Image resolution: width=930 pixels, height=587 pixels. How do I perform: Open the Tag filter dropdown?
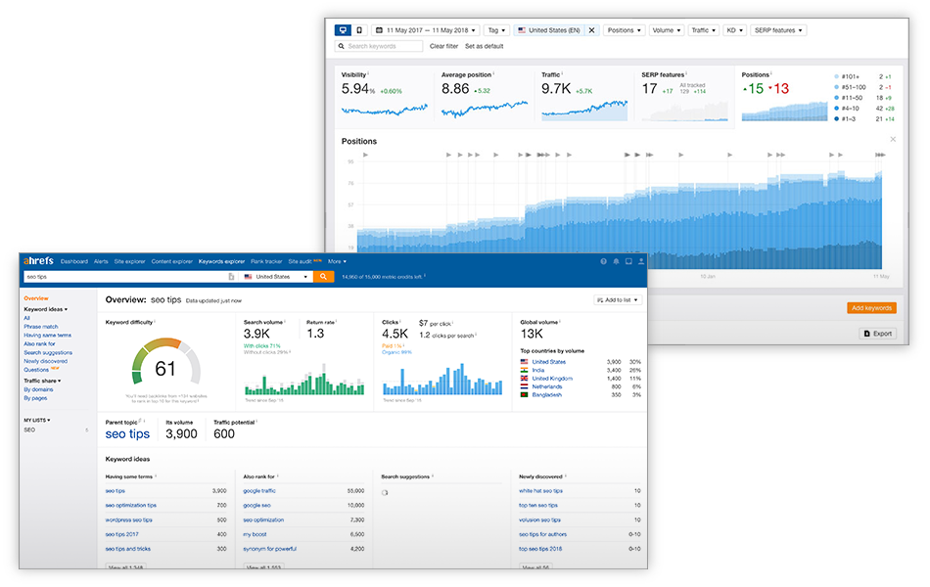pos(496,30)
